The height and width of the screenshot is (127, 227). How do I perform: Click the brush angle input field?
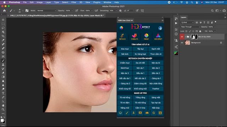click(x=130, y=11)
